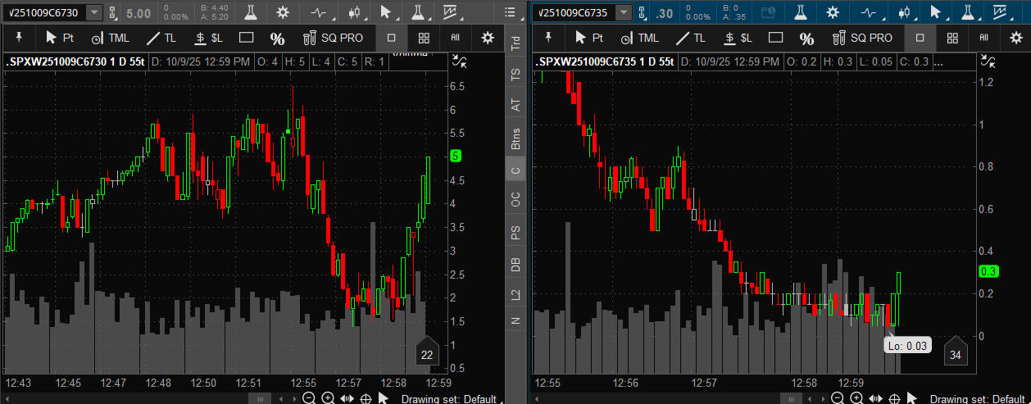Image resolution: width=1031 pixels, height=404 pixels.
Task: Open the flask studies icon in right top bar
Action: tap(810, 12)
